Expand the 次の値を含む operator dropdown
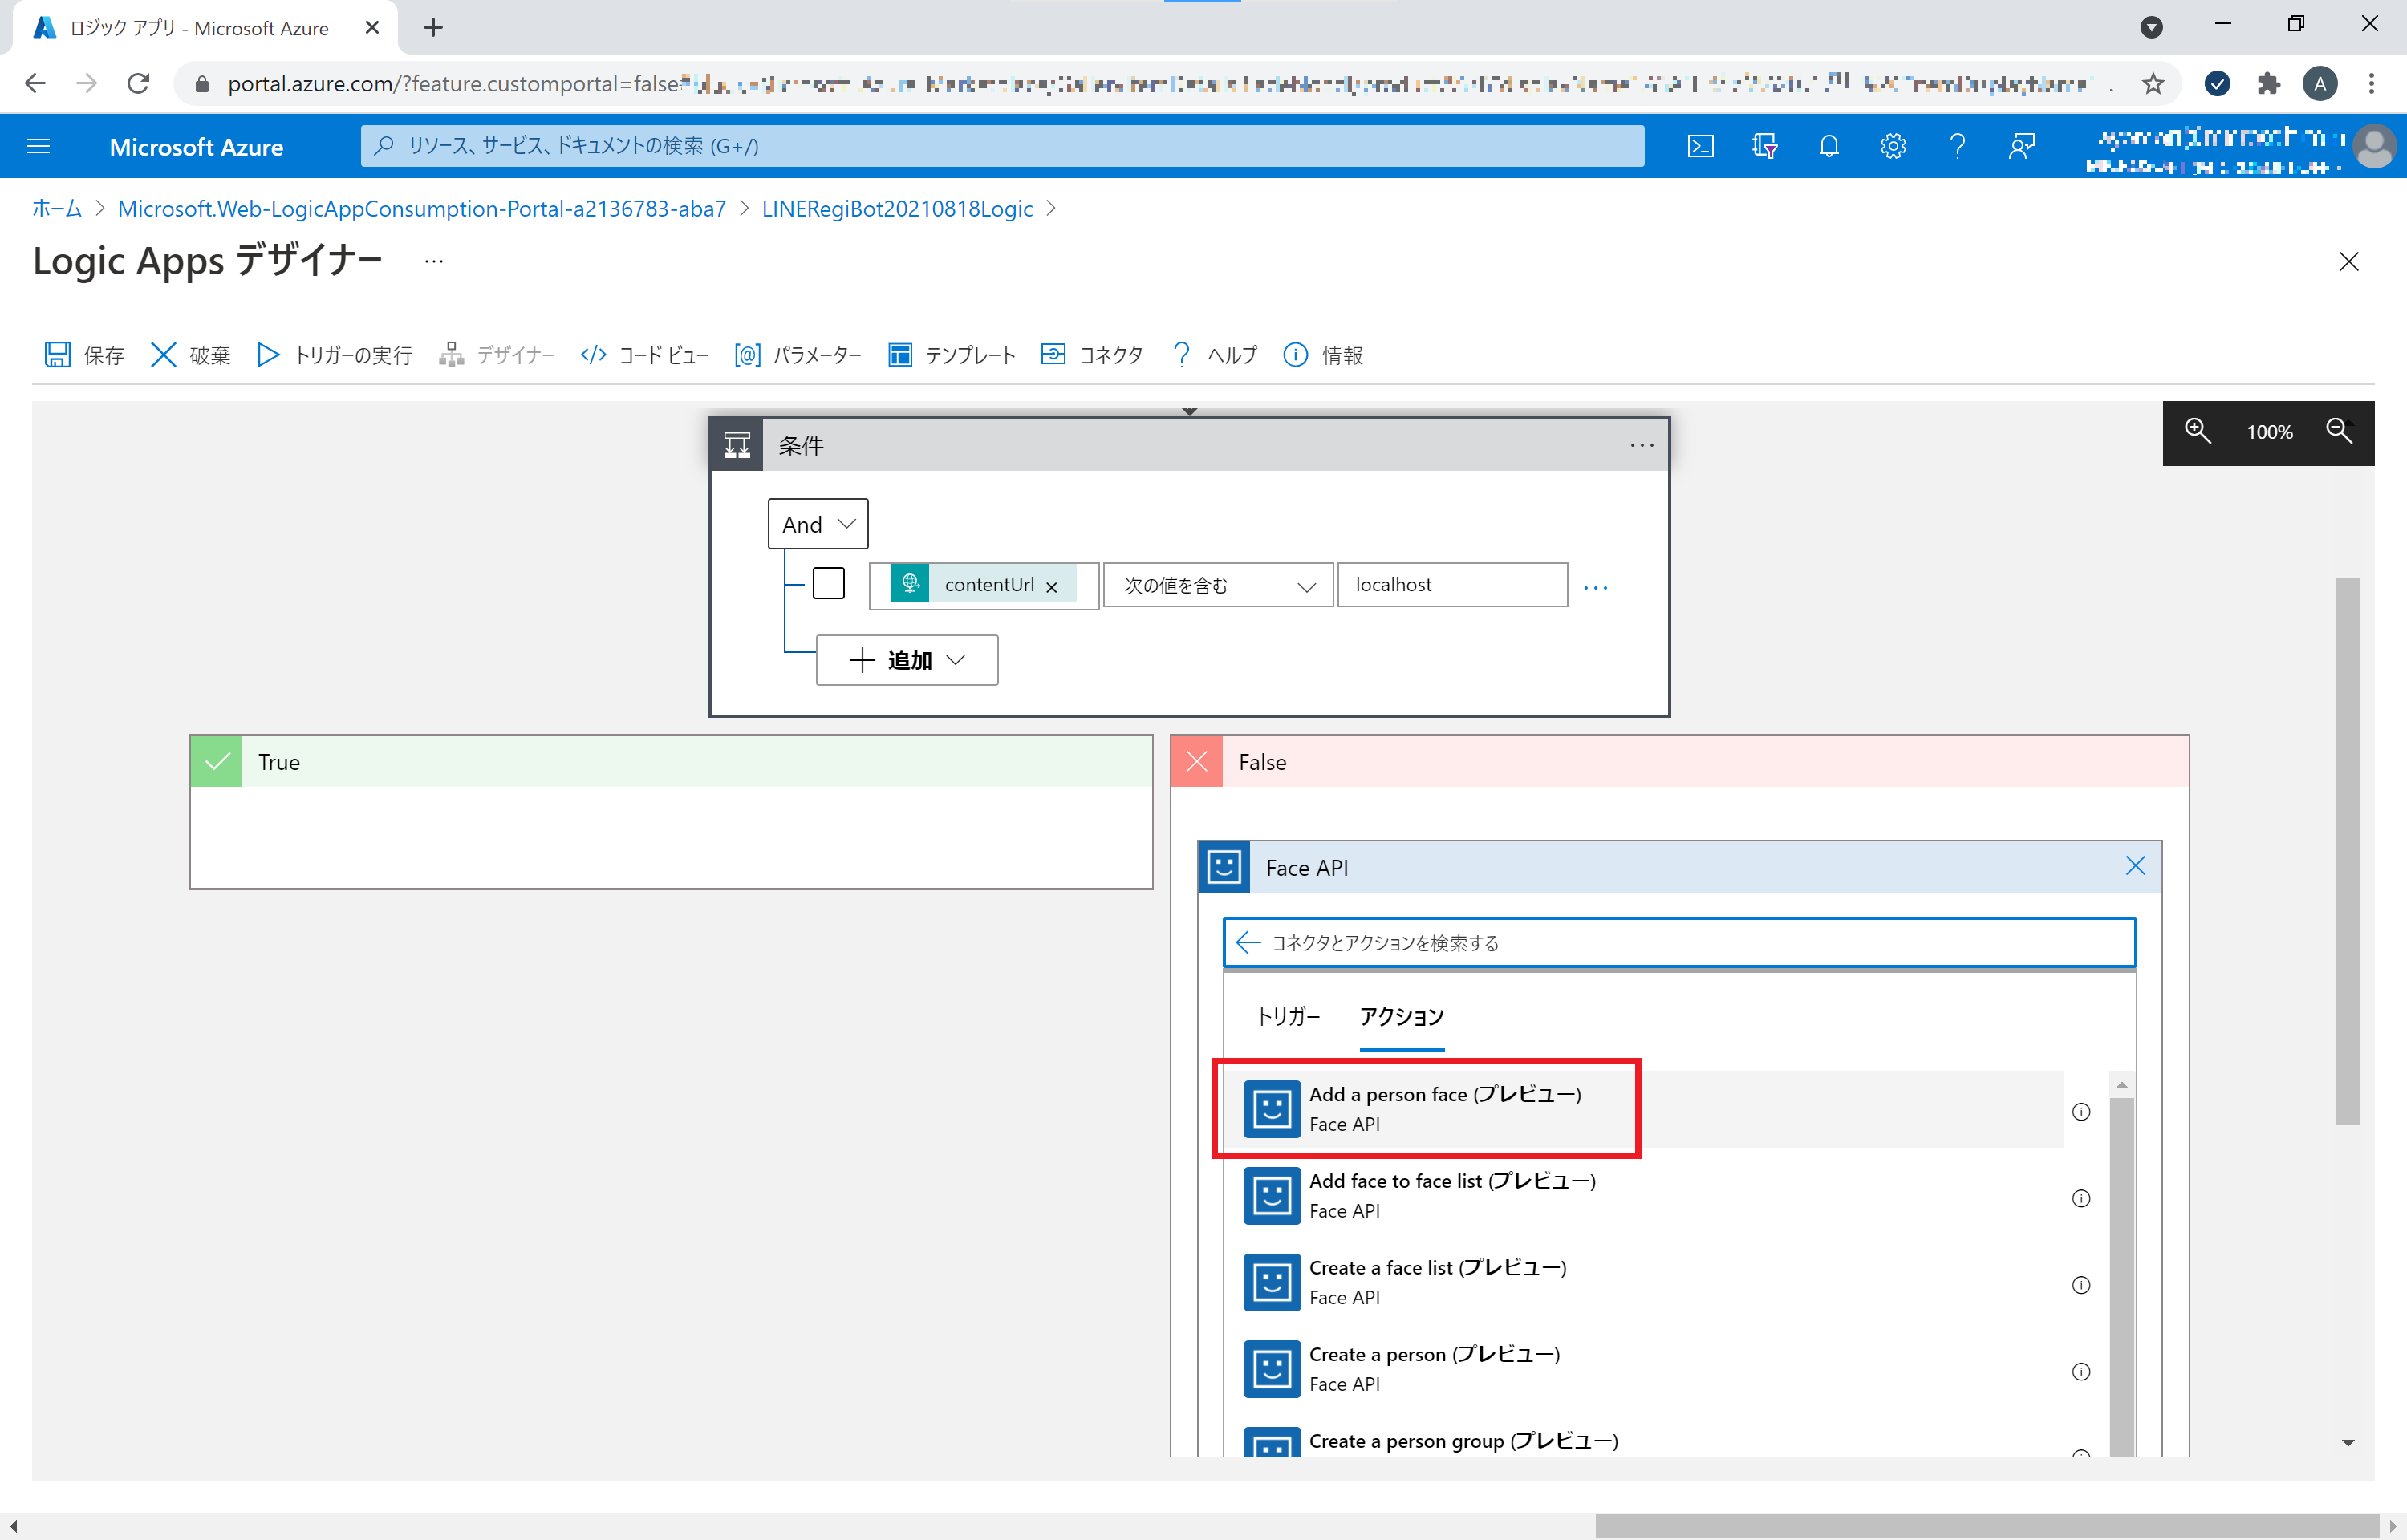 (1305, 585)
